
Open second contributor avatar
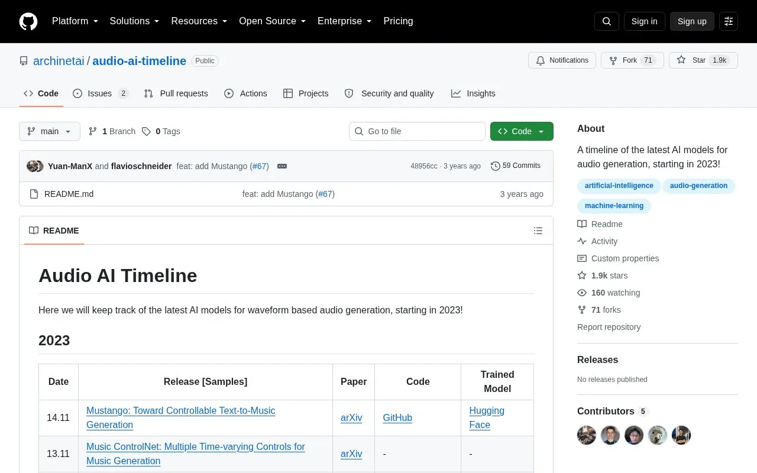click(610, 435)
